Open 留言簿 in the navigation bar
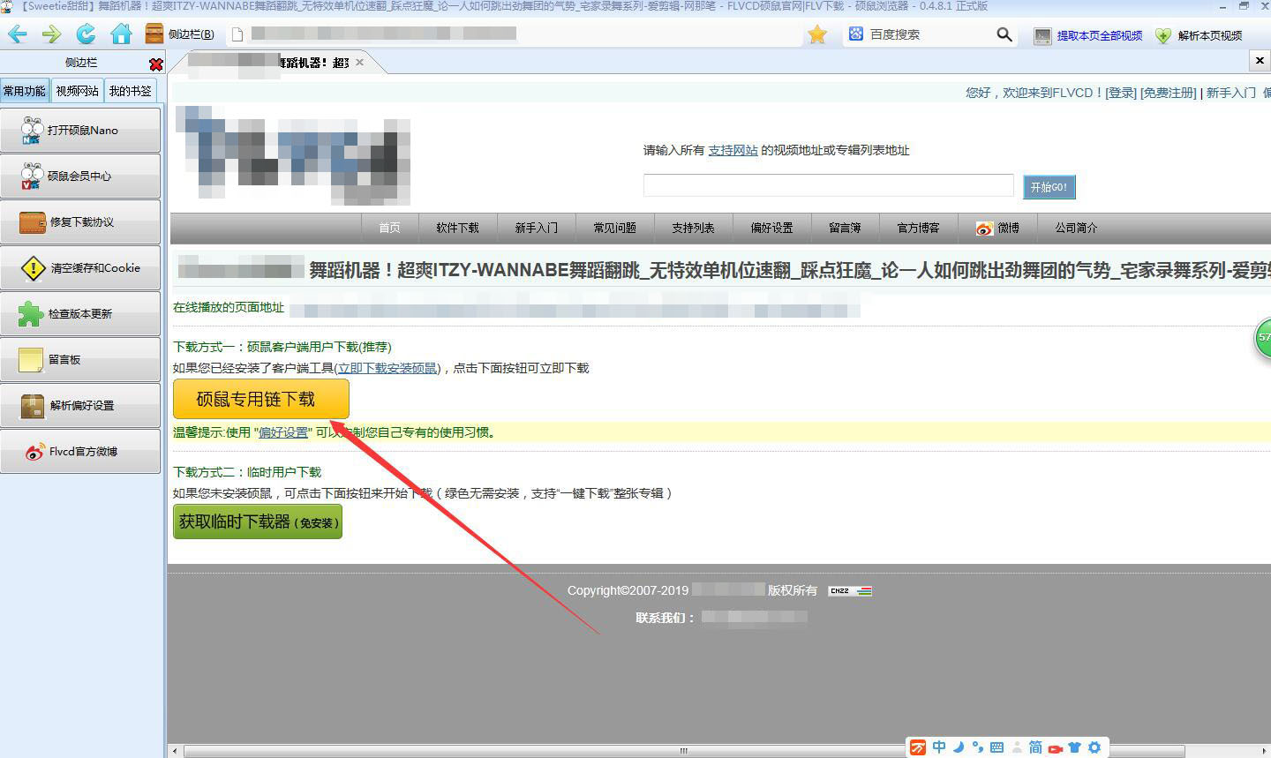 point(845,228)
